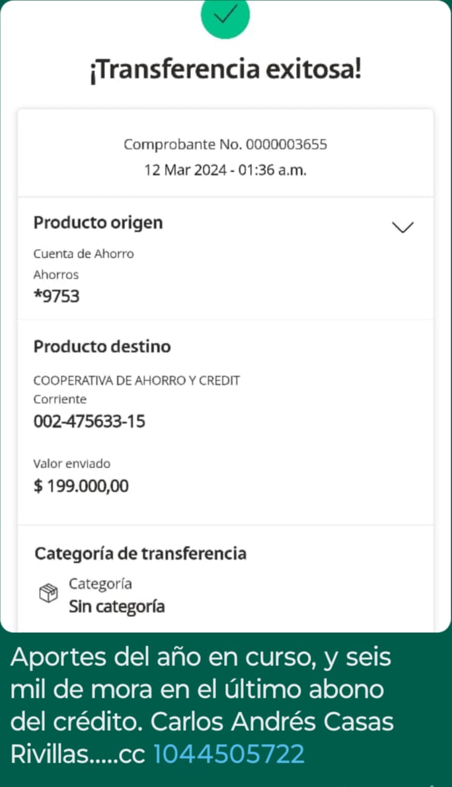Collapse the Producto origen chevron
Image resolution: width=452 pixels, height=787 pixels.
point(402,227)
